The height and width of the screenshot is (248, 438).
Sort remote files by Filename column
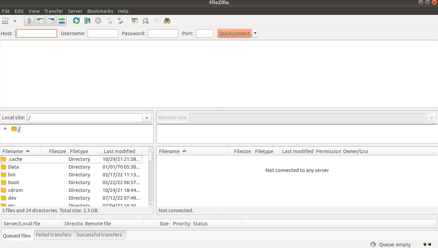(192, 151)
